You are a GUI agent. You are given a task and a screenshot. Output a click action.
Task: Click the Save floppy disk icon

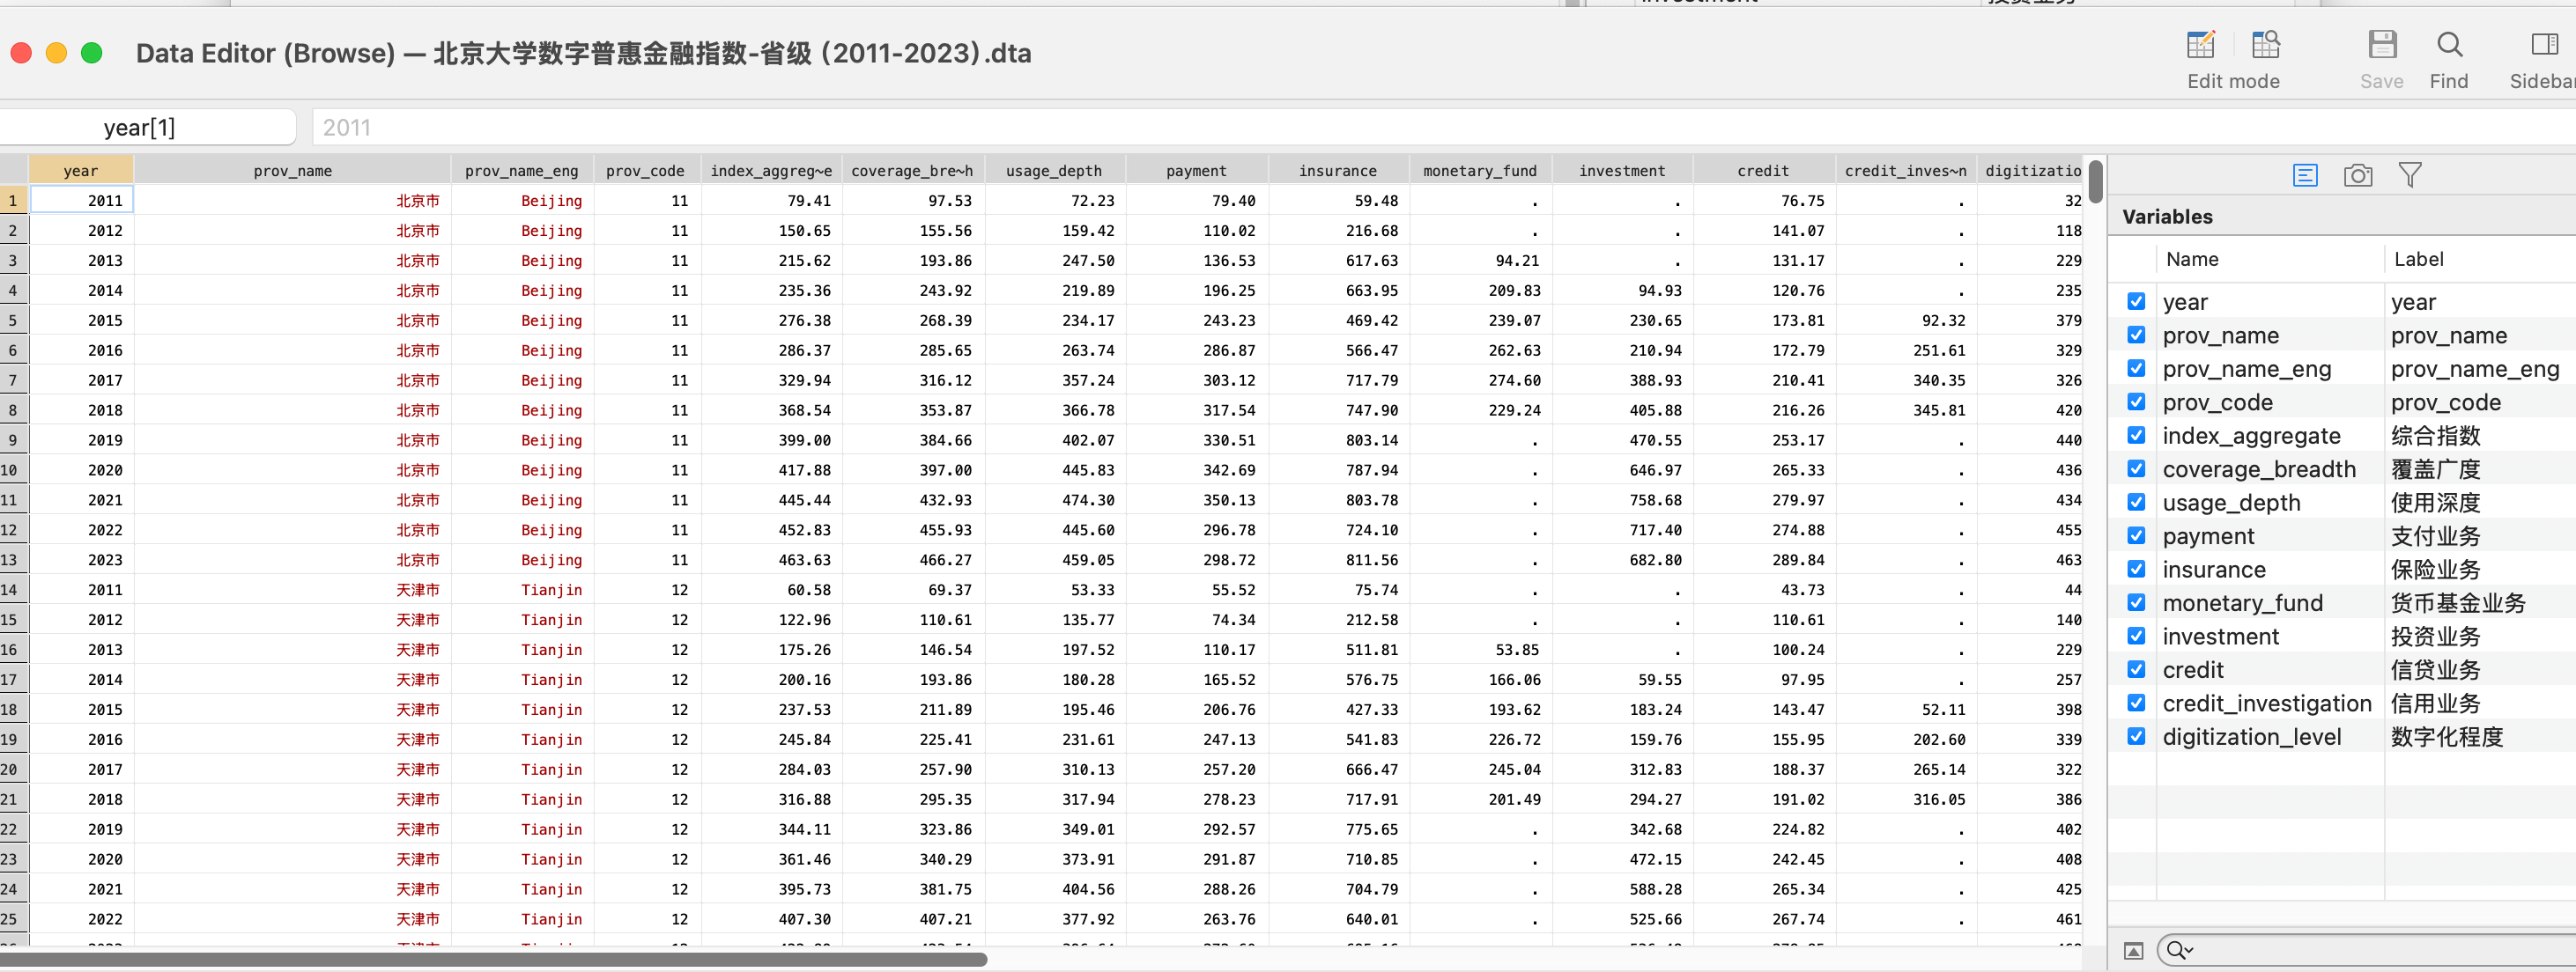pyautogui.click(x=2381, y=45)
